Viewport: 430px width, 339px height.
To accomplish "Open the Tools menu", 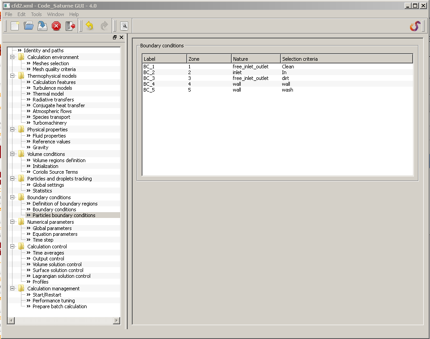I will (36, 14).
